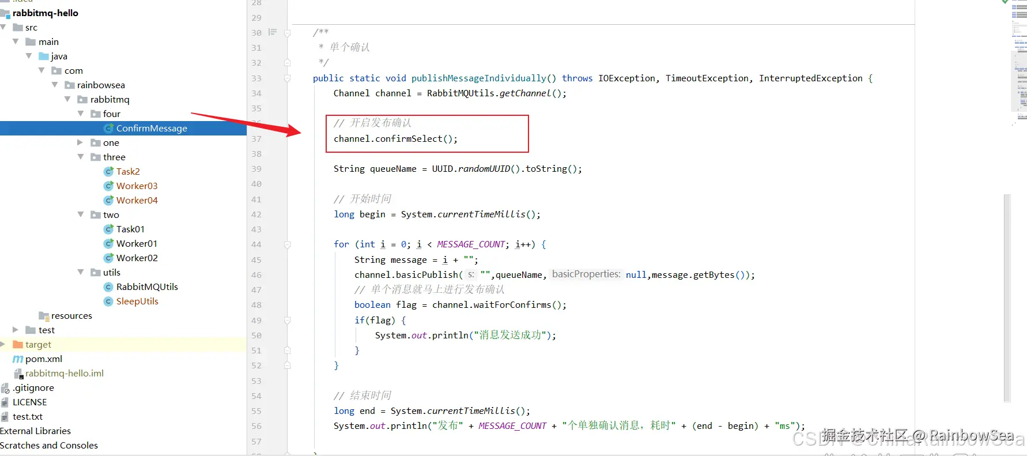Collapse the two package arrow
The height and width of the screenshot is (456, 1027).
[x=81, y=214]
